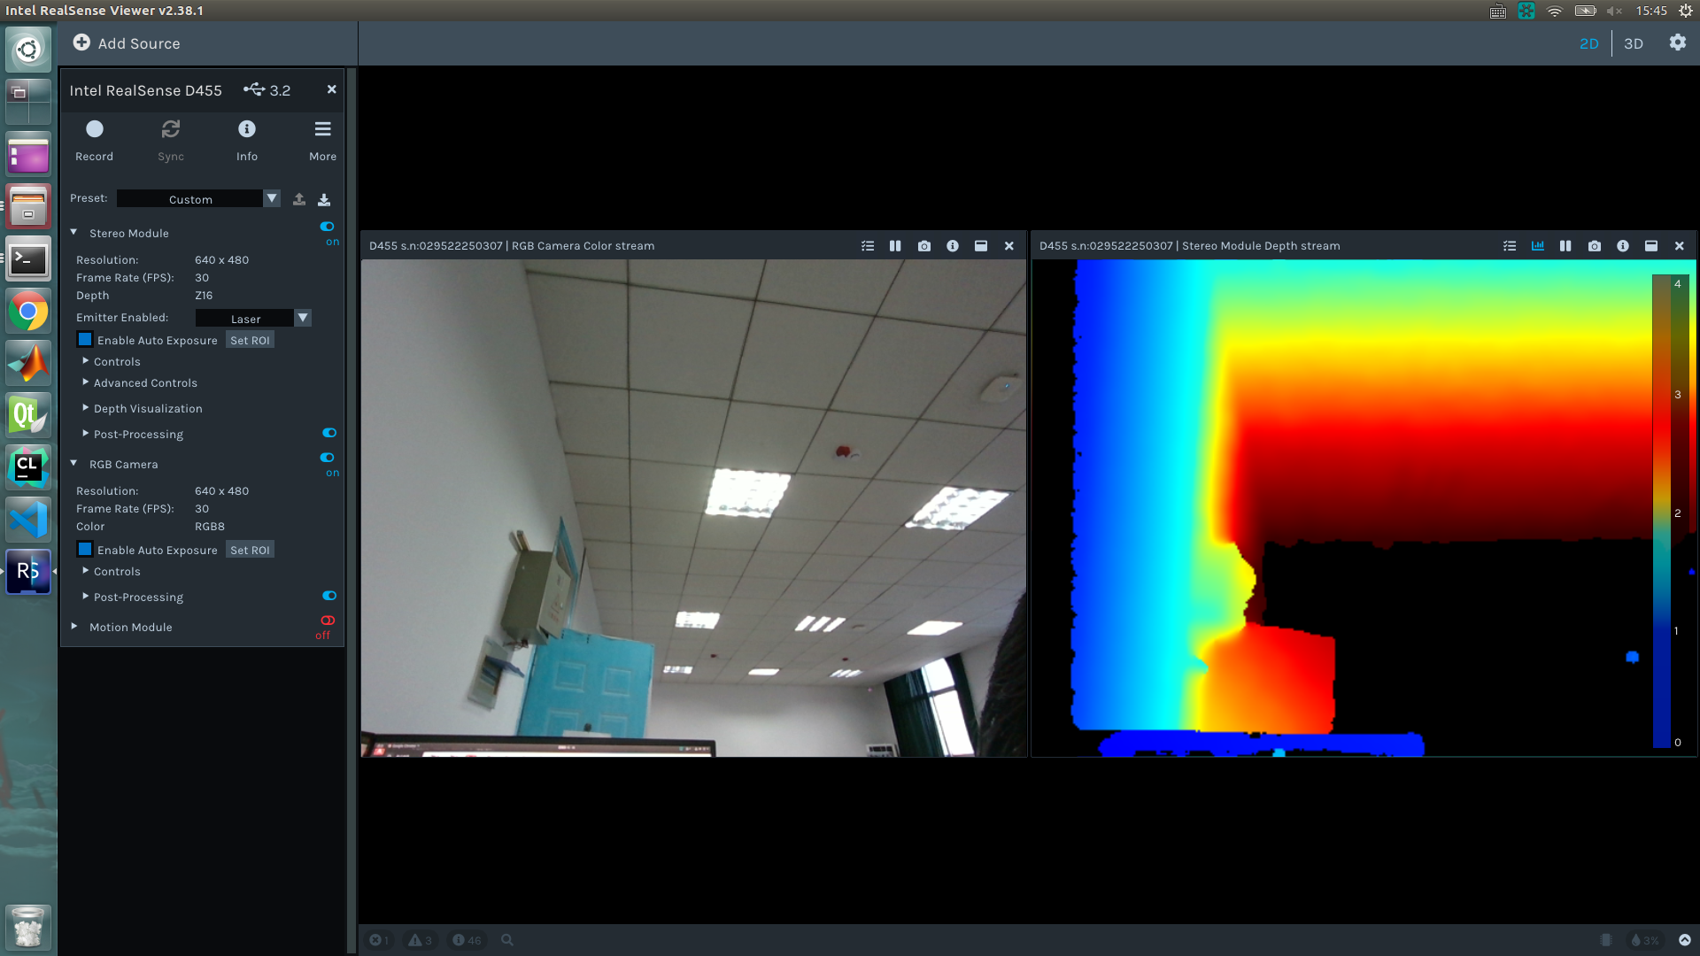Screen dimensions: 1700x956
Task: Toggle the RGB Camera stream off
Action: 328,458
